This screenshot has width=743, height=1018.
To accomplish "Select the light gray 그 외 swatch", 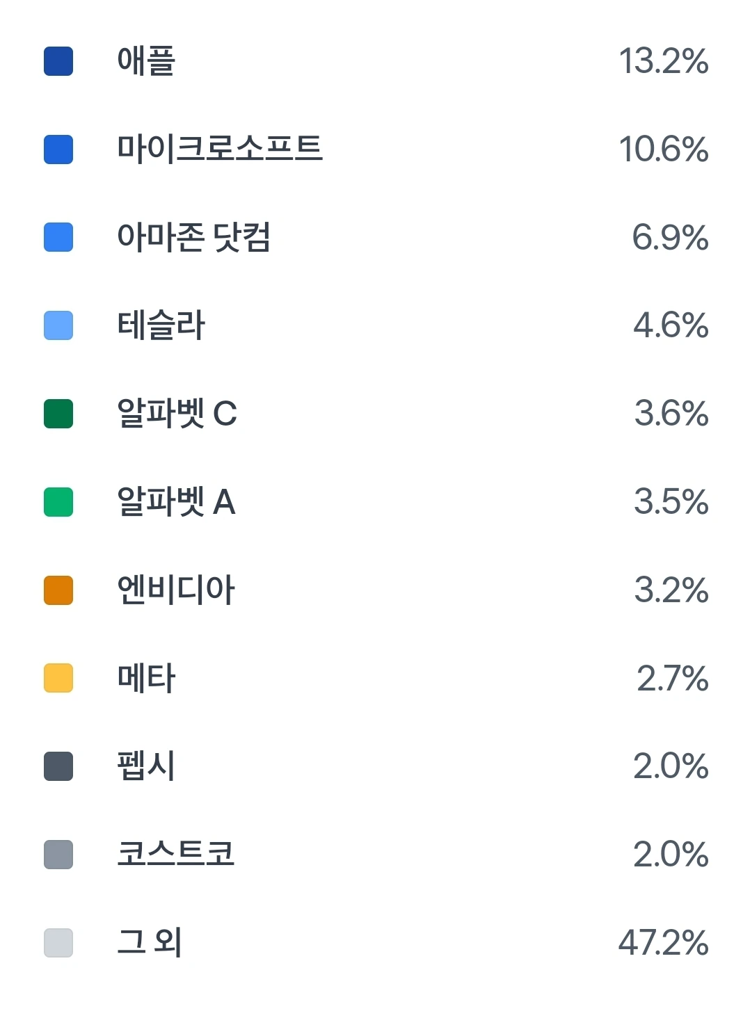I will pyautogui.click(x=58, y=943).
